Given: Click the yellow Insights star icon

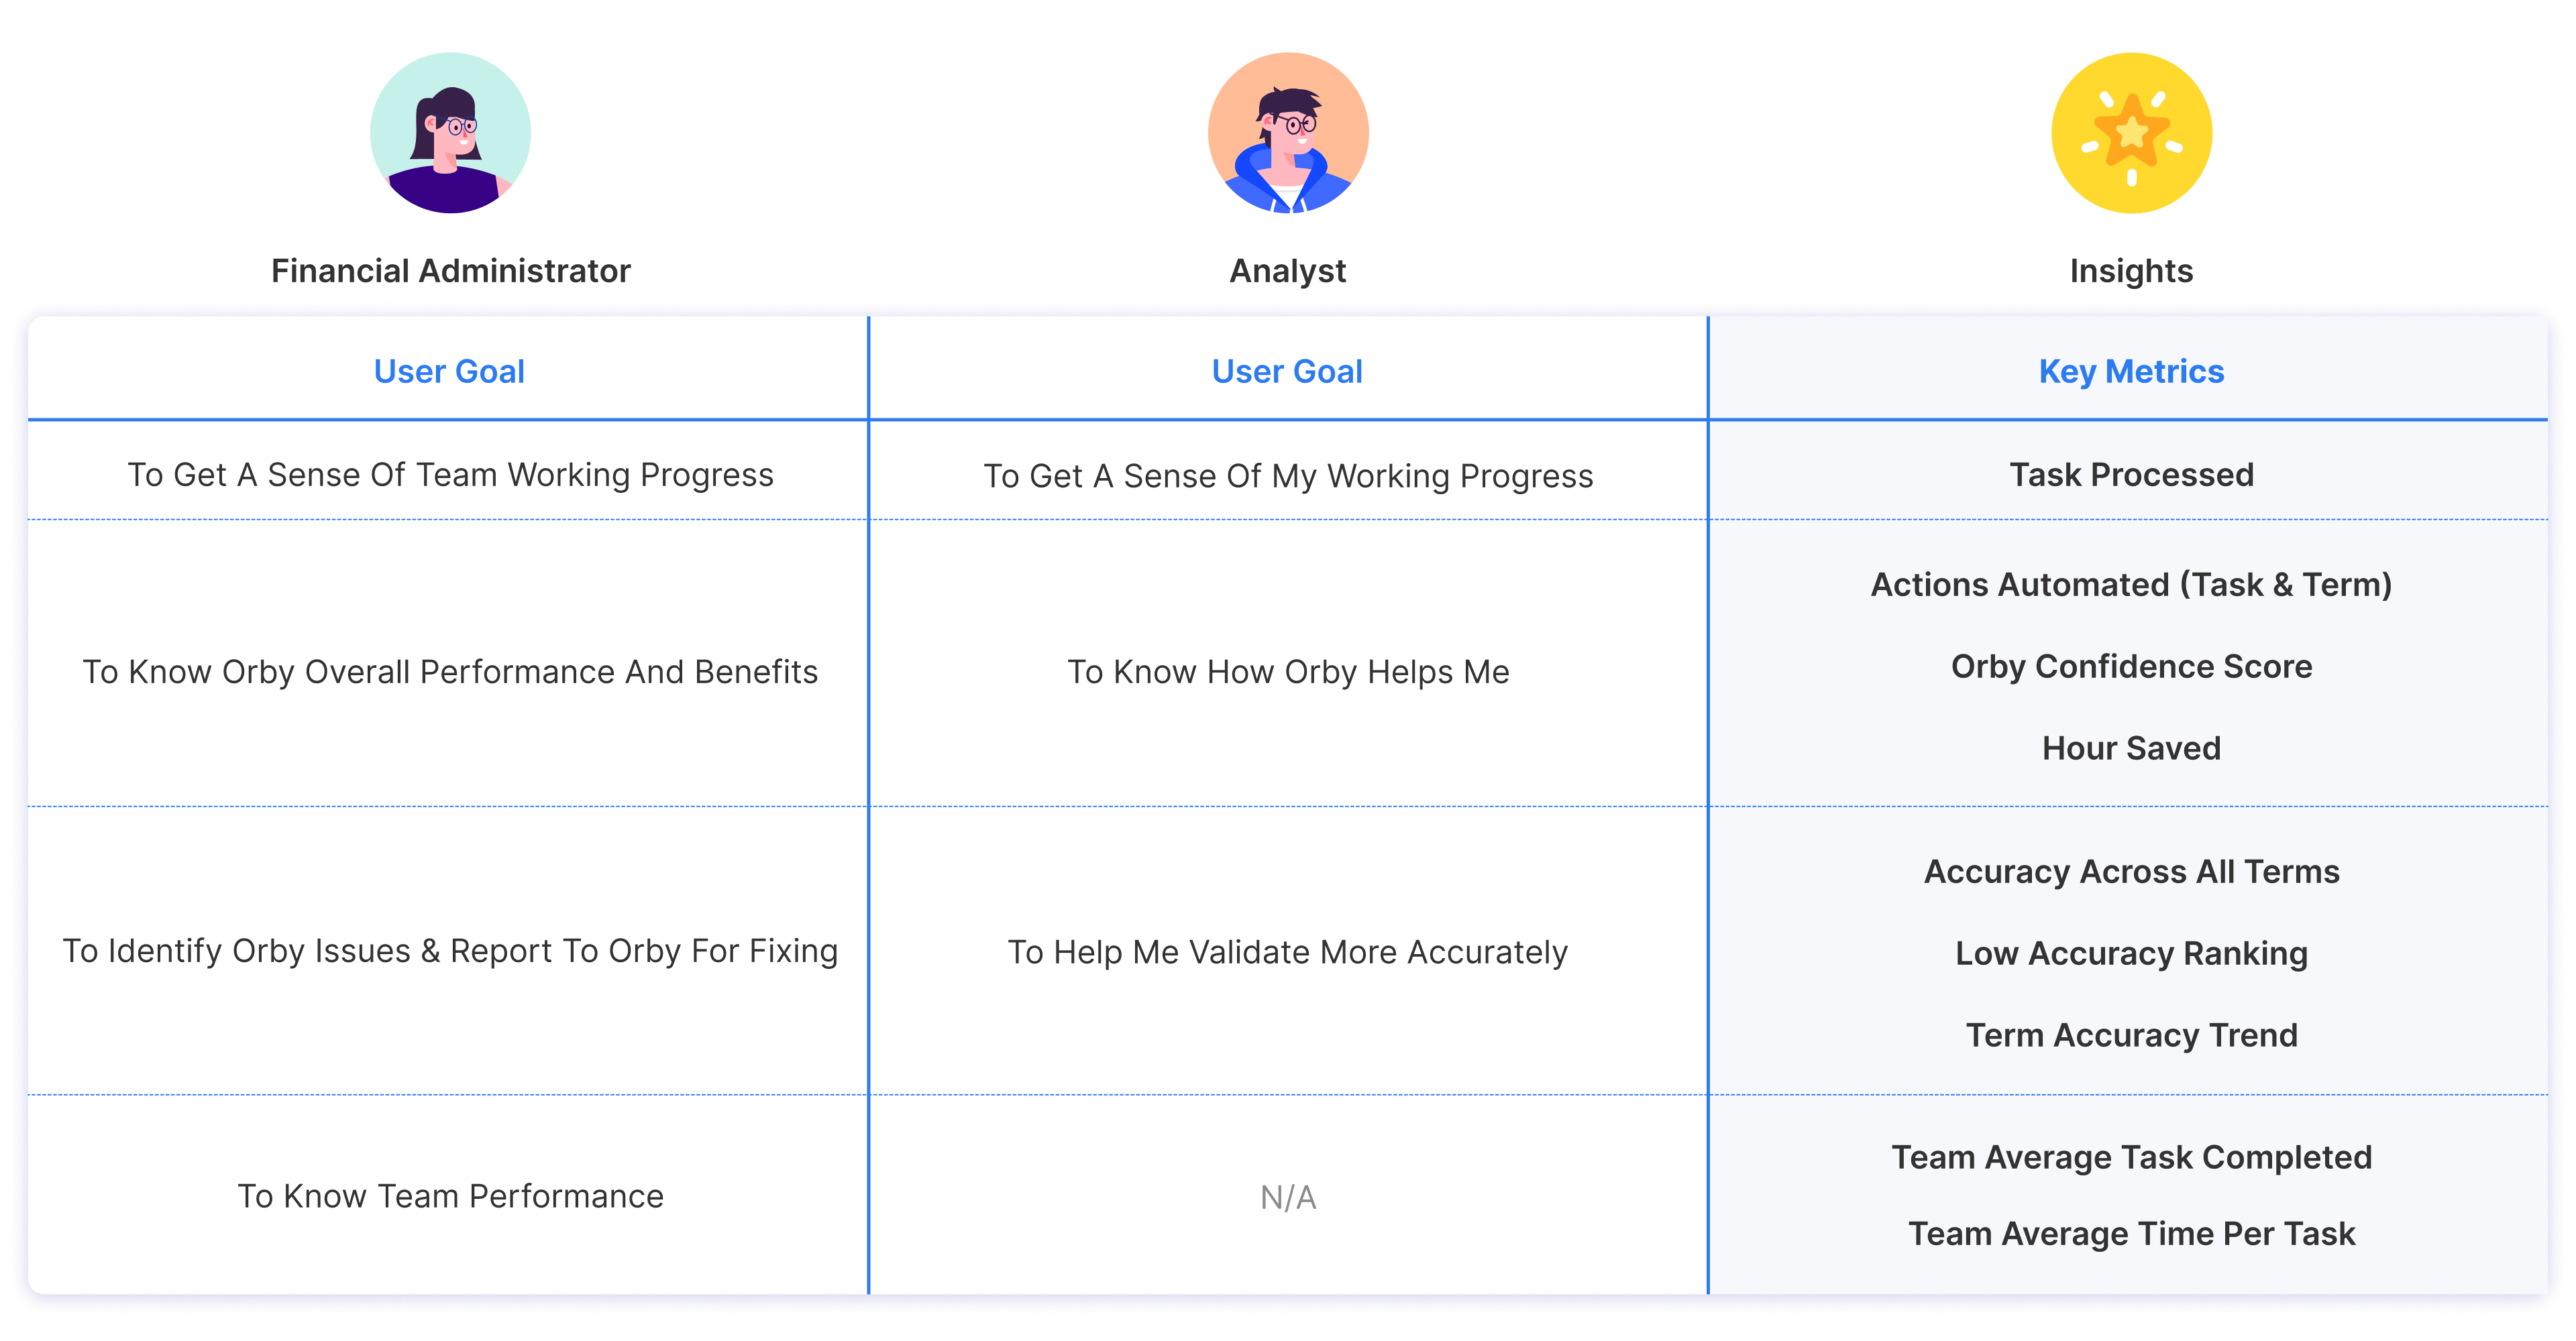Looking at the screenshot, I should pyautogui.click(x=2131, y=133).
